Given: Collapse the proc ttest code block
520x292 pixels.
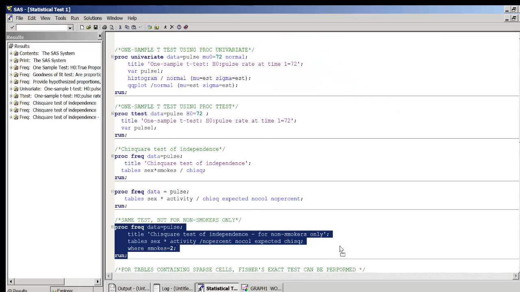Looking at the screenshot, I should [x=113, y=114].
